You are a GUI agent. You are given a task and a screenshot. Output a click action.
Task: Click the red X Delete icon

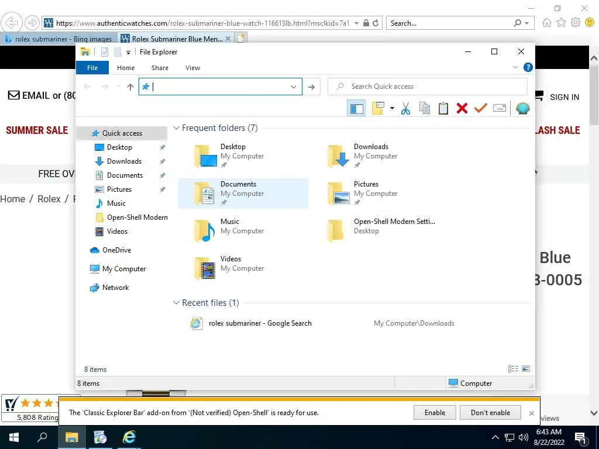coord(462,108)
